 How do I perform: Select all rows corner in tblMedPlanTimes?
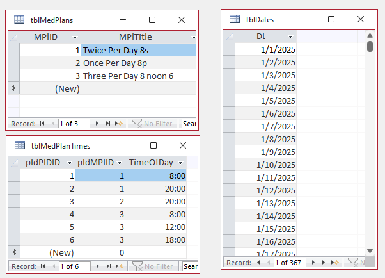tap(14, 163)
